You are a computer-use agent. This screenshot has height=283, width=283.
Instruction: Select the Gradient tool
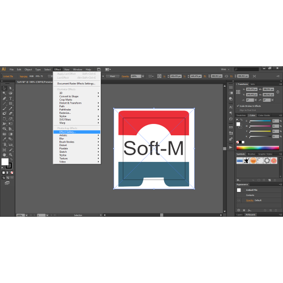click(x=11, y=134)
